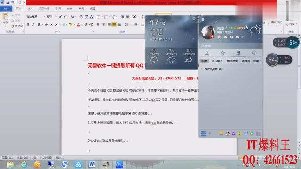Click the Paste icon in Word

pyautogui.click(x=5, y=17)
